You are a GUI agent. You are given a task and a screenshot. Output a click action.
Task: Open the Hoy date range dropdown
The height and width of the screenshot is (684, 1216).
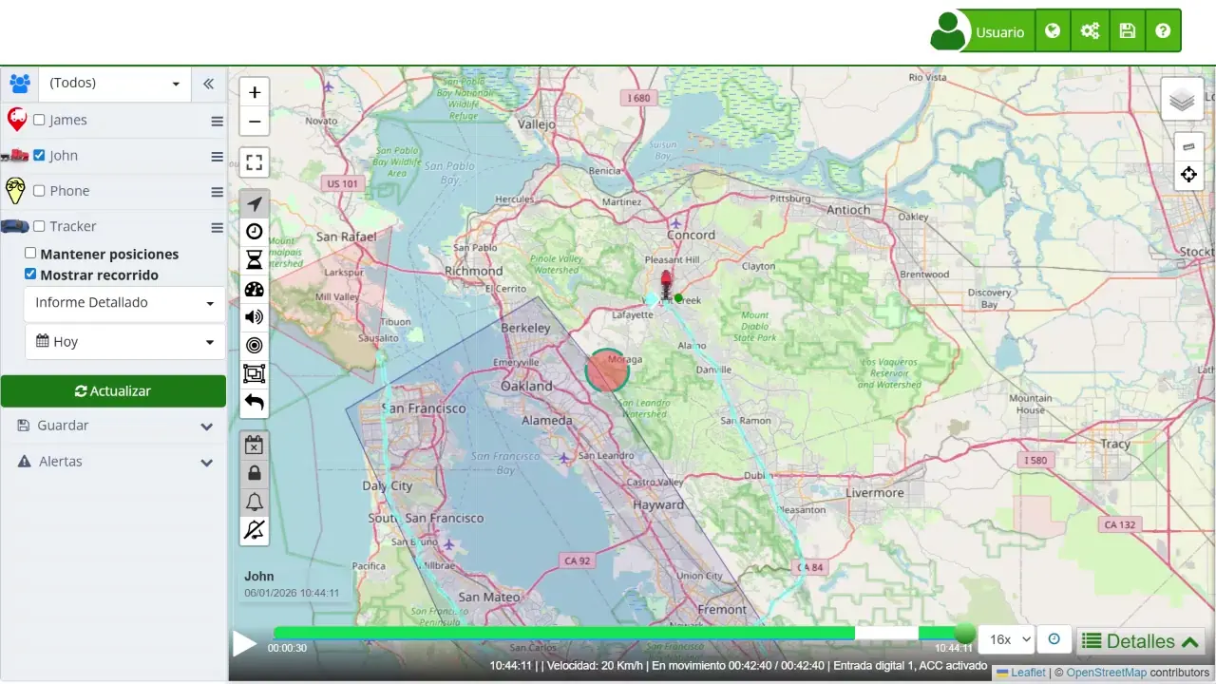(x=124, y=342)
